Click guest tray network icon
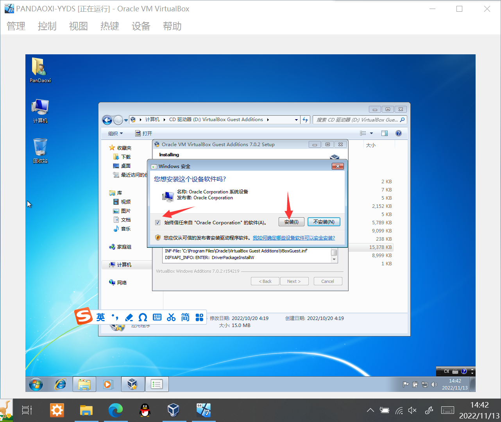This screenshot has height=422, width=501. coord(425,384)
